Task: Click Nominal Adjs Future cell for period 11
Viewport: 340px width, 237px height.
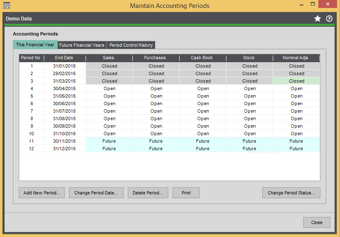Action: [296, 141]
